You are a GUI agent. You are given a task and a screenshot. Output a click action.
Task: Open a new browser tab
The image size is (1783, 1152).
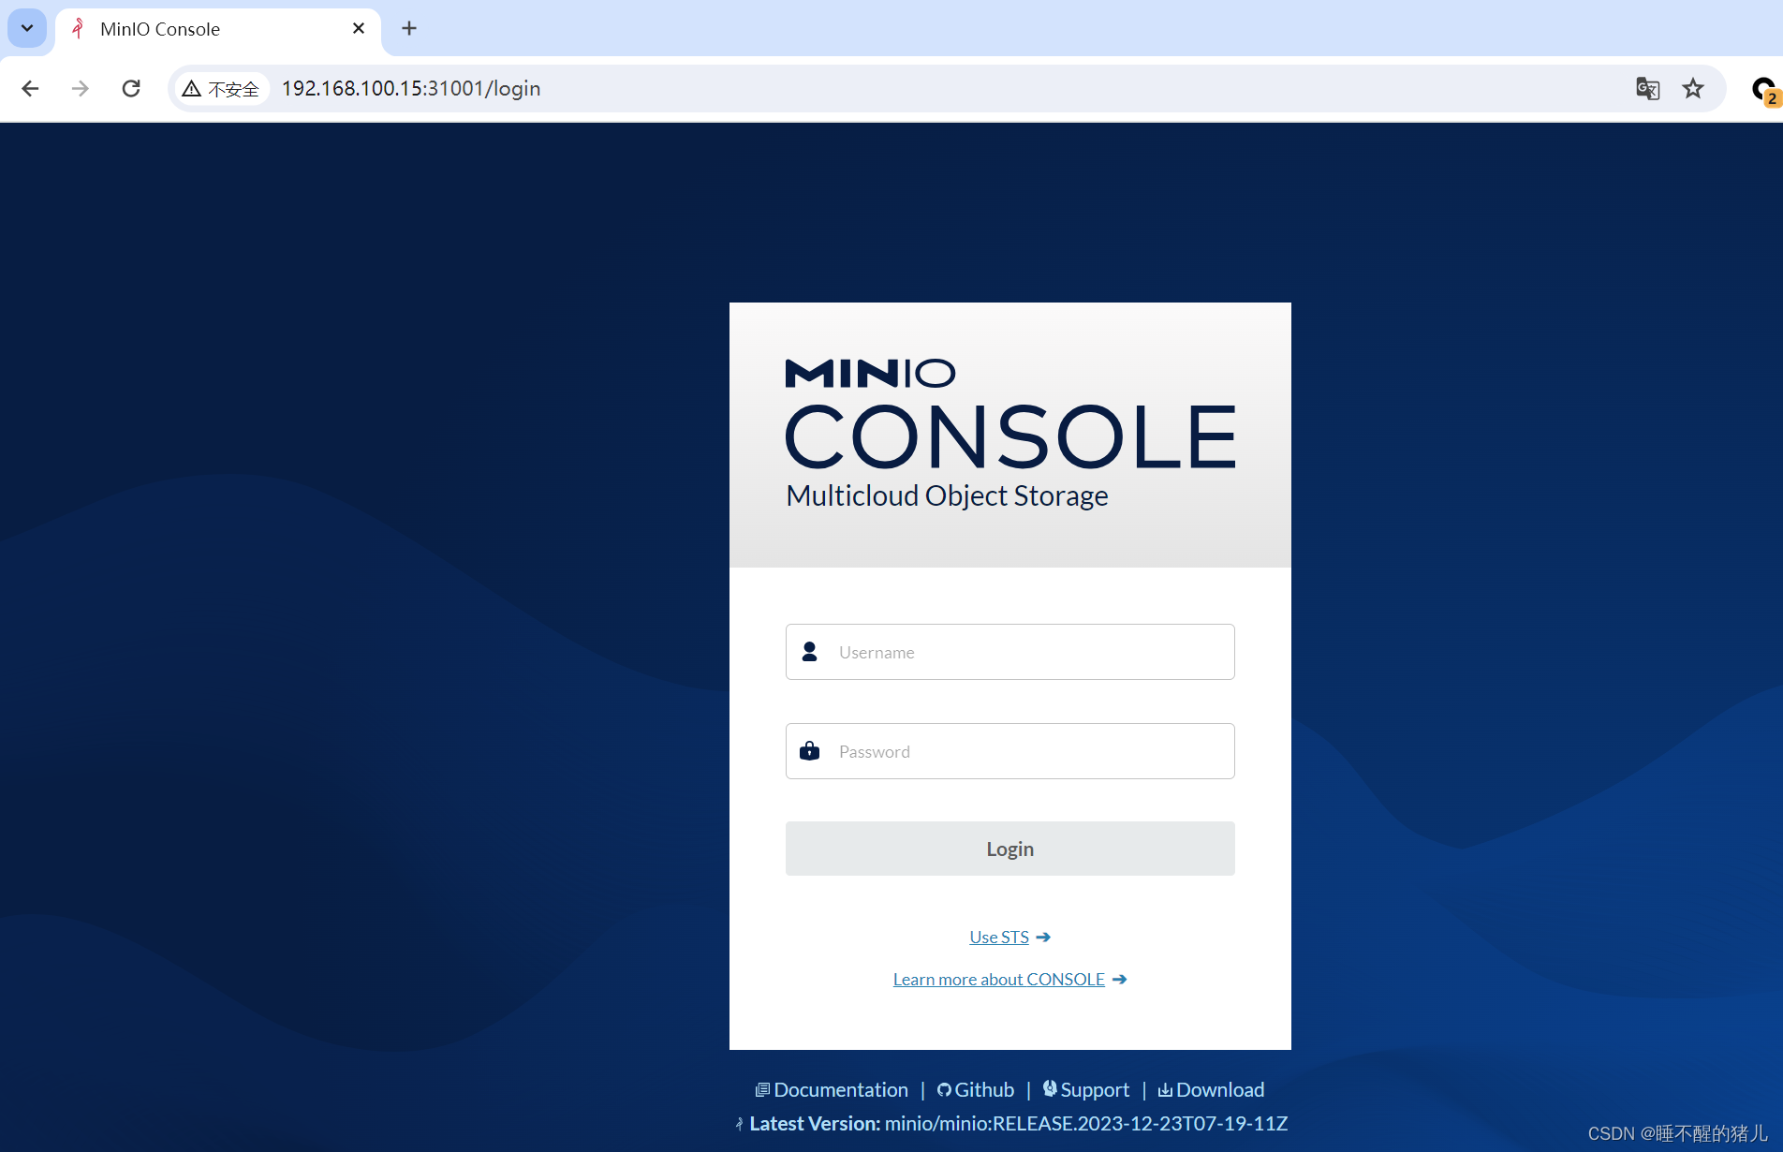pos(409,28)
